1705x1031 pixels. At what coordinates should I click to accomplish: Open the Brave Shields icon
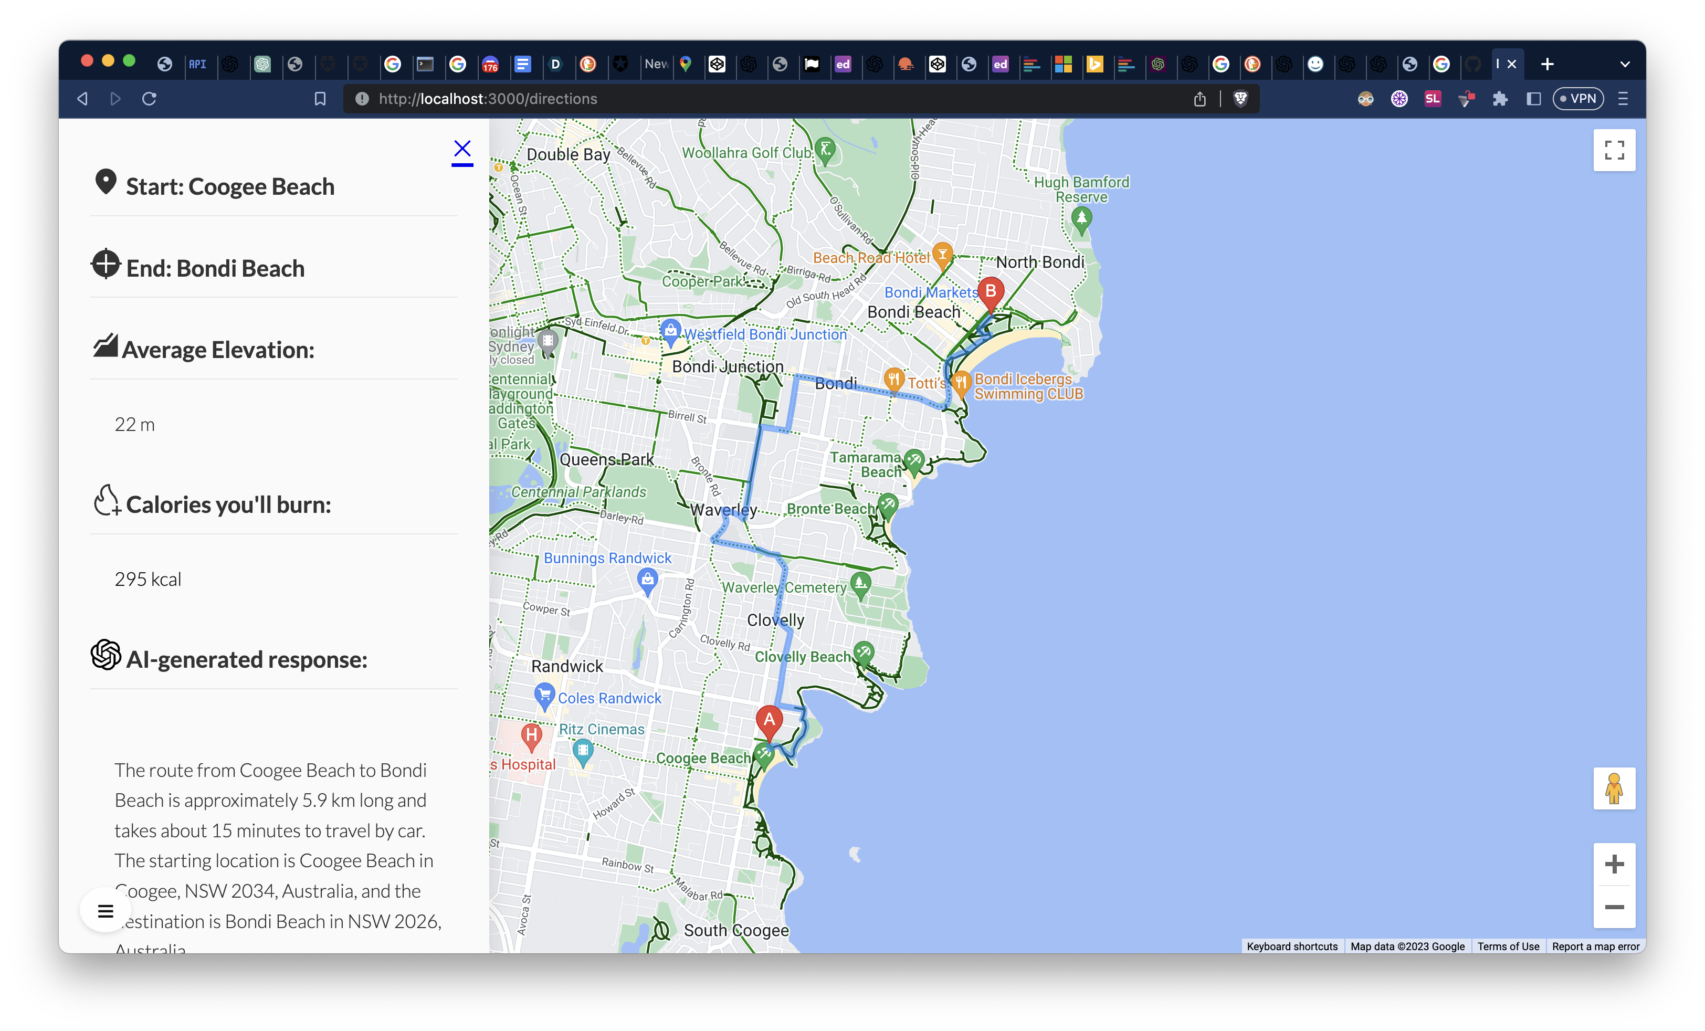(x=1241, y=99)
